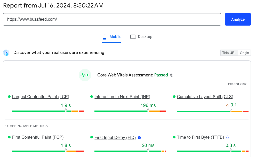Select the Mobile tab

pyautogui.click(x=112, y=37)
